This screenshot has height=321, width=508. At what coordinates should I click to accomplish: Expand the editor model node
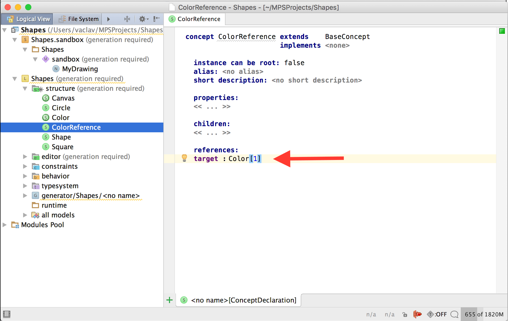point(25,157)
